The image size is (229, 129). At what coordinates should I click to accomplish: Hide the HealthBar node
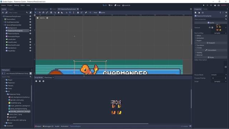[30, 51]
